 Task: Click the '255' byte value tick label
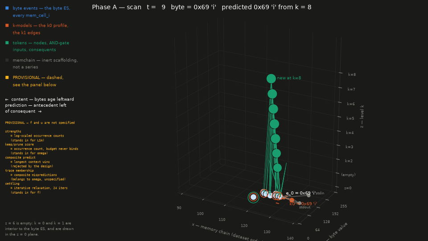tap(343, 206)
